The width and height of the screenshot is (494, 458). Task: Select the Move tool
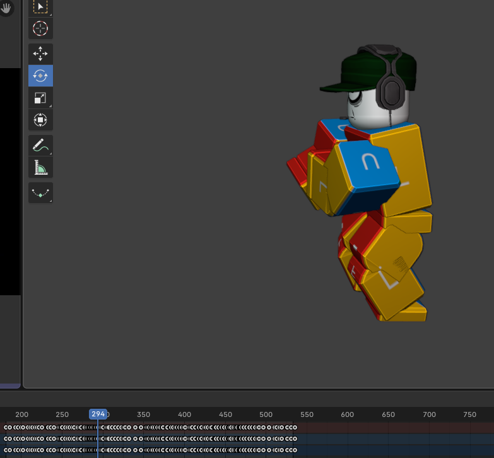click(x=40, y=54)
